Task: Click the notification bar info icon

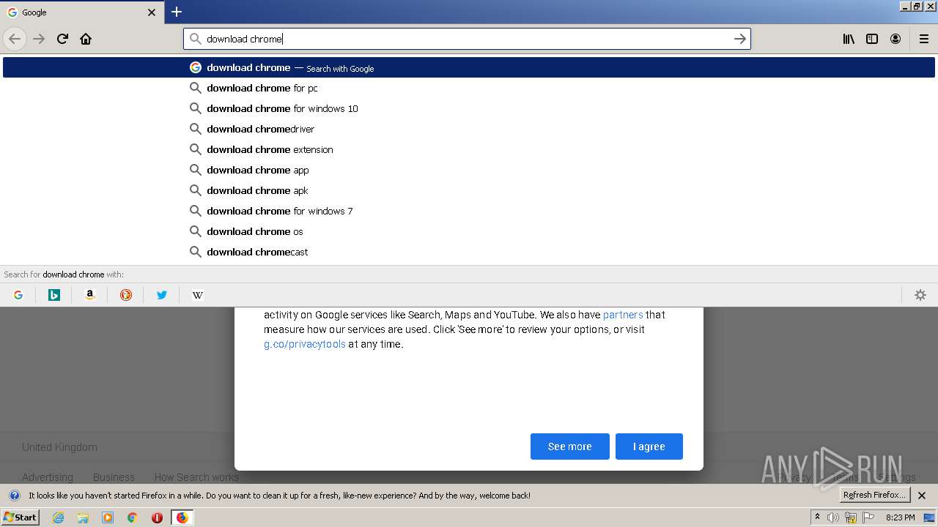Action: tap(14, 496)
